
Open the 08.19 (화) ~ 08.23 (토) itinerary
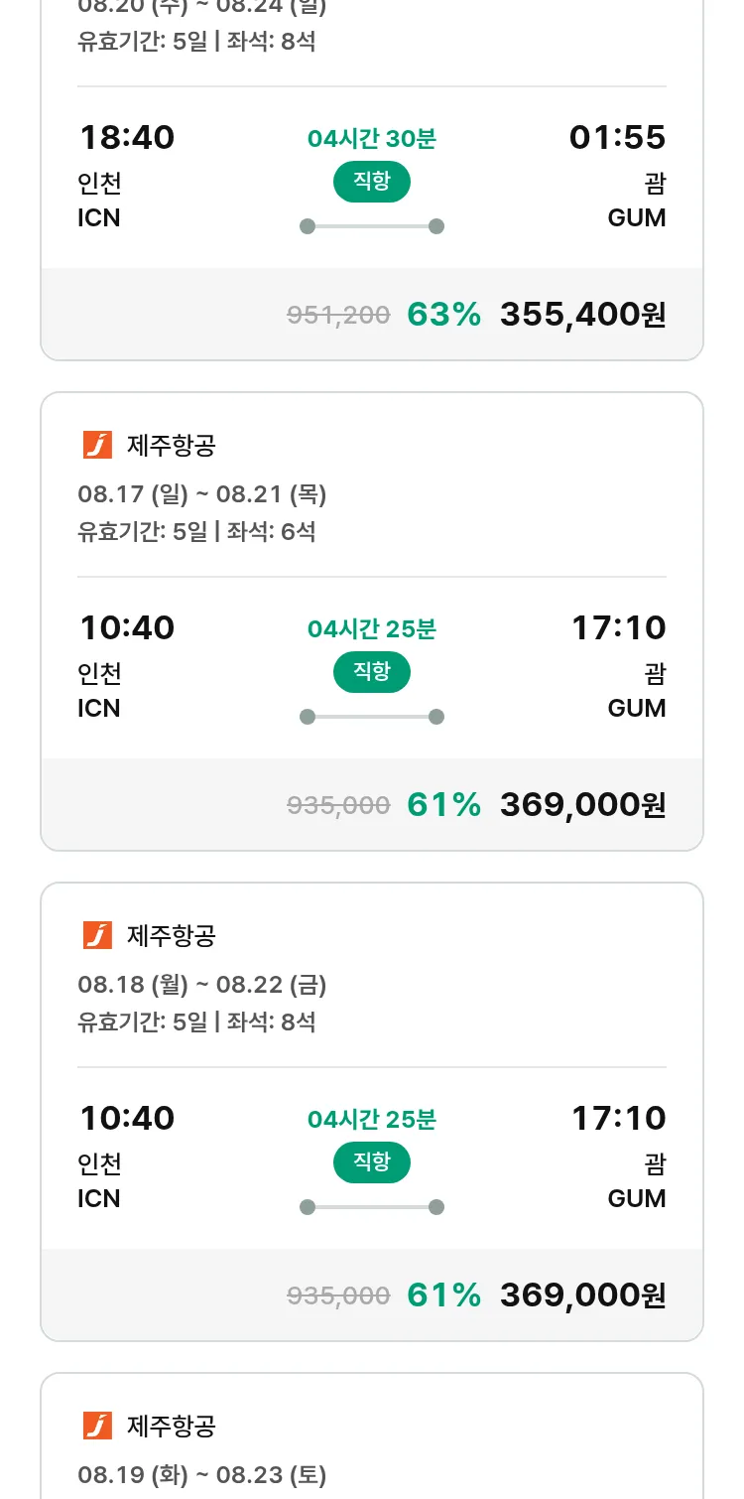pyautogui.click(x=202, y=1475)
